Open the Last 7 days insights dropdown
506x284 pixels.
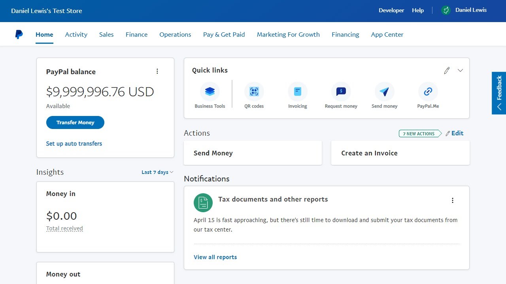pos(157,172)
